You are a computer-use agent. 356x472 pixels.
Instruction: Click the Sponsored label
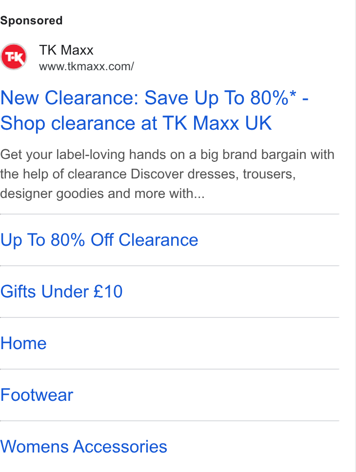31,20
